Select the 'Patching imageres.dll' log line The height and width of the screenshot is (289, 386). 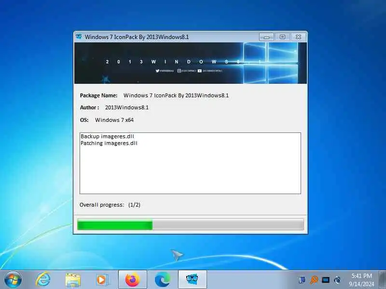pyautogui.click(x=109, y=143)
